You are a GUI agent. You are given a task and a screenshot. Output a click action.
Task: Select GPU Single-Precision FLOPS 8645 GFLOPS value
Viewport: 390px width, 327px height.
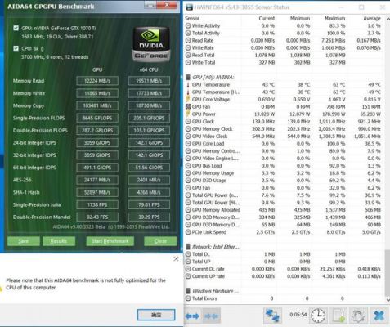[97, 118]
